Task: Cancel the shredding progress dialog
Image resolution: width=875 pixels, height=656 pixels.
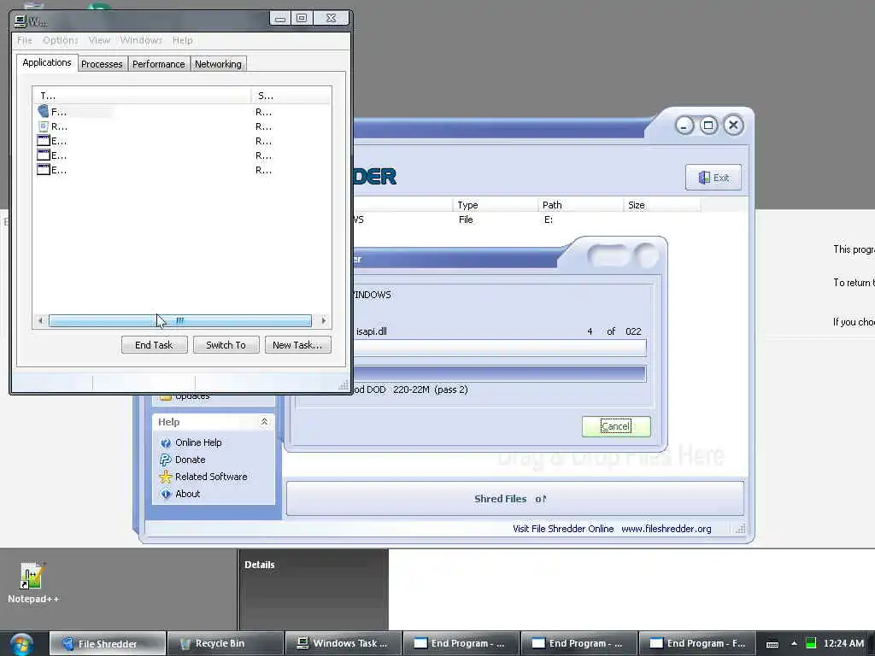Action: [x=616, y=426]
